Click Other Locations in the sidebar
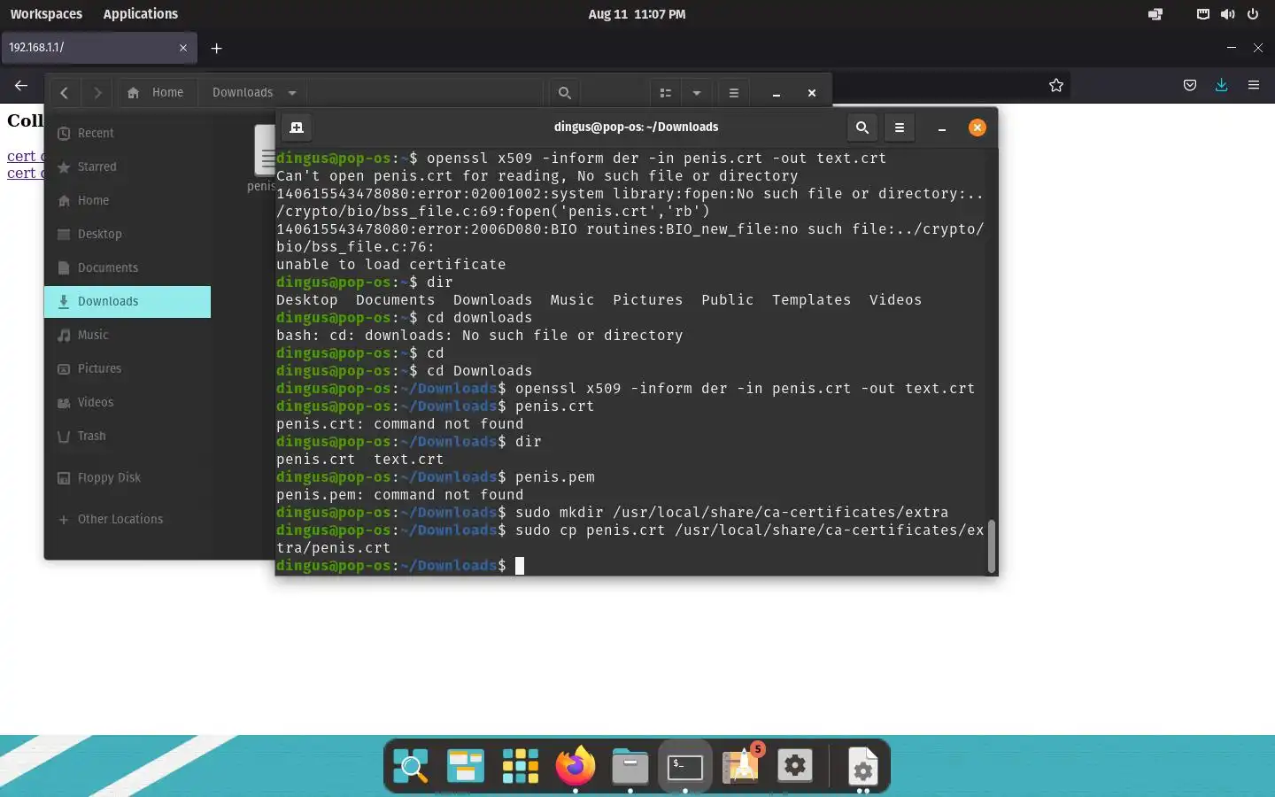 127,519
